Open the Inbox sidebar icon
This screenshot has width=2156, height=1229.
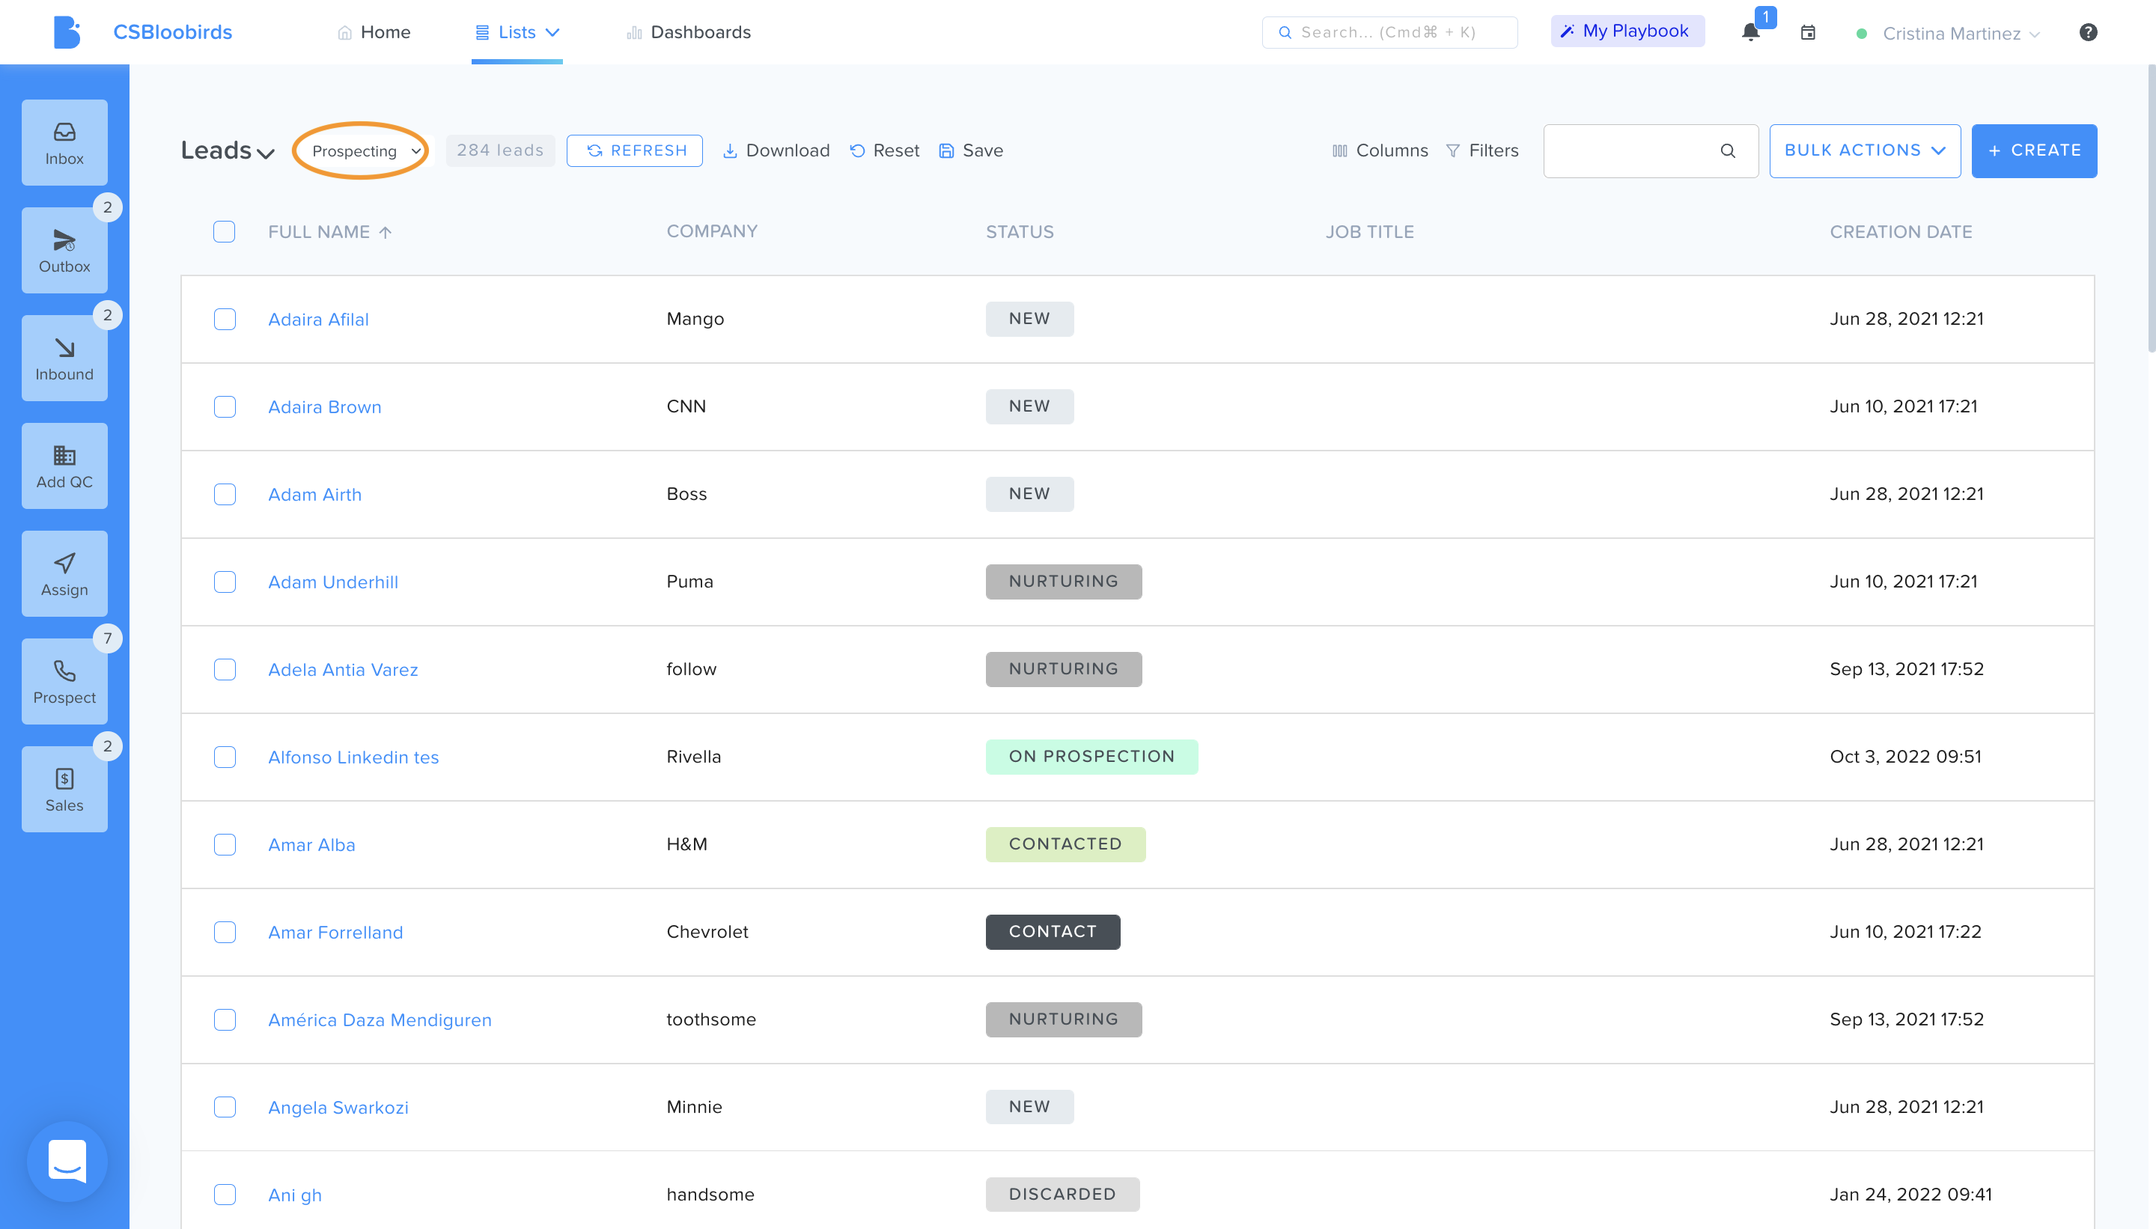(x=64, y=143)
